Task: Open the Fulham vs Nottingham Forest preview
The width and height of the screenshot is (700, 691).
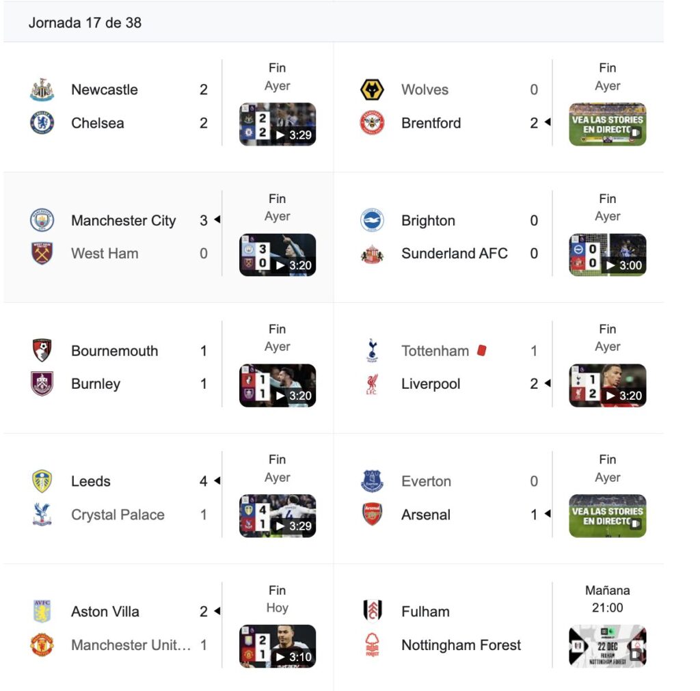Action: (607, 645)
